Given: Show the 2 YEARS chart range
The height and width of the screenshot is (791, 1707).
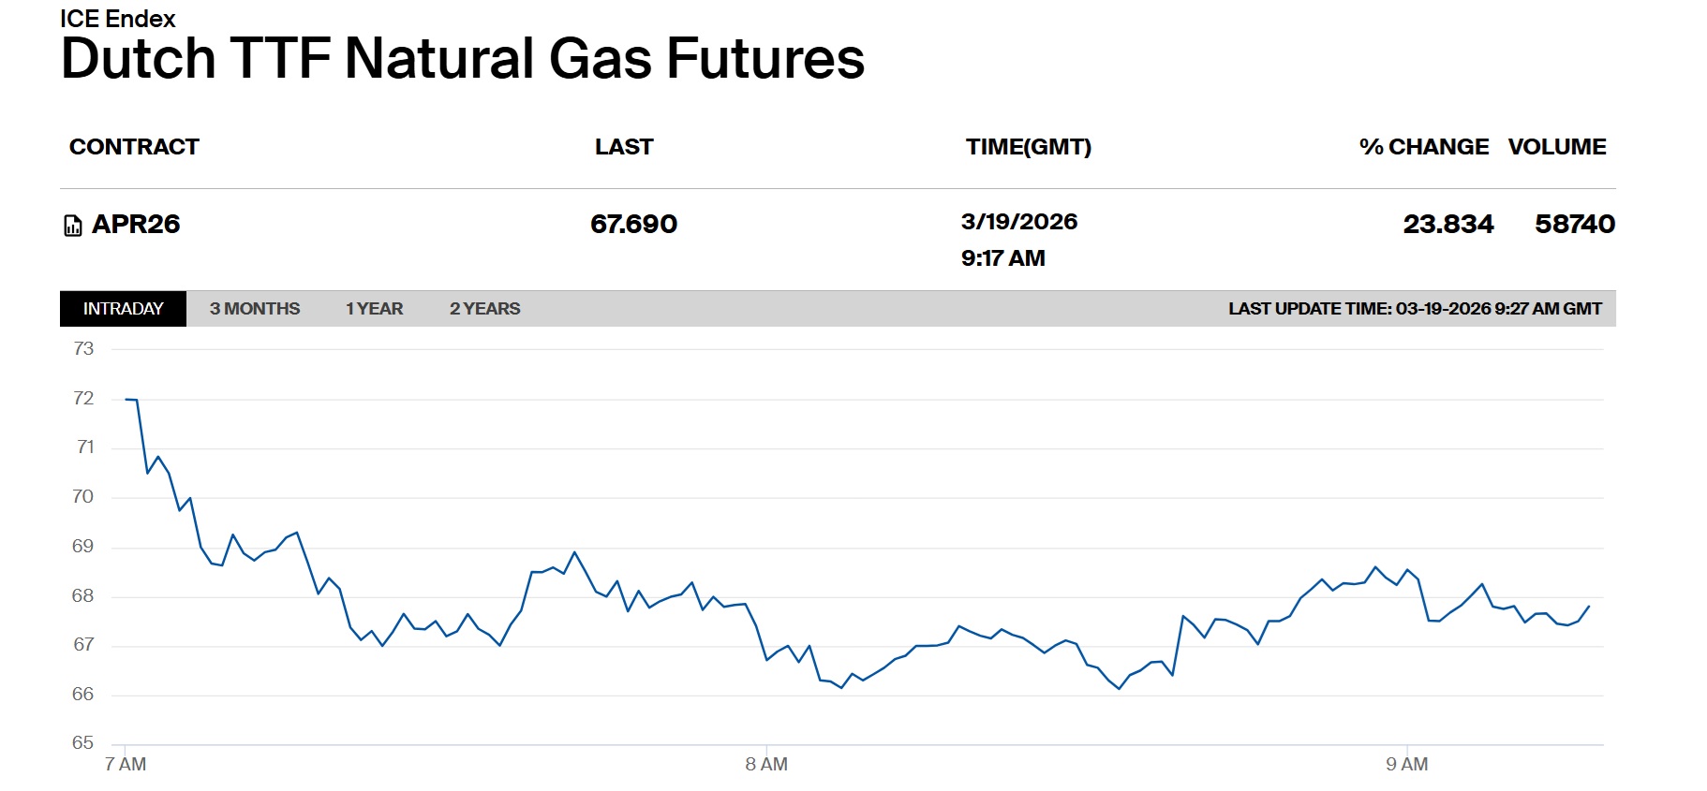Looking at the screenshot, I should tap(484, 309).
